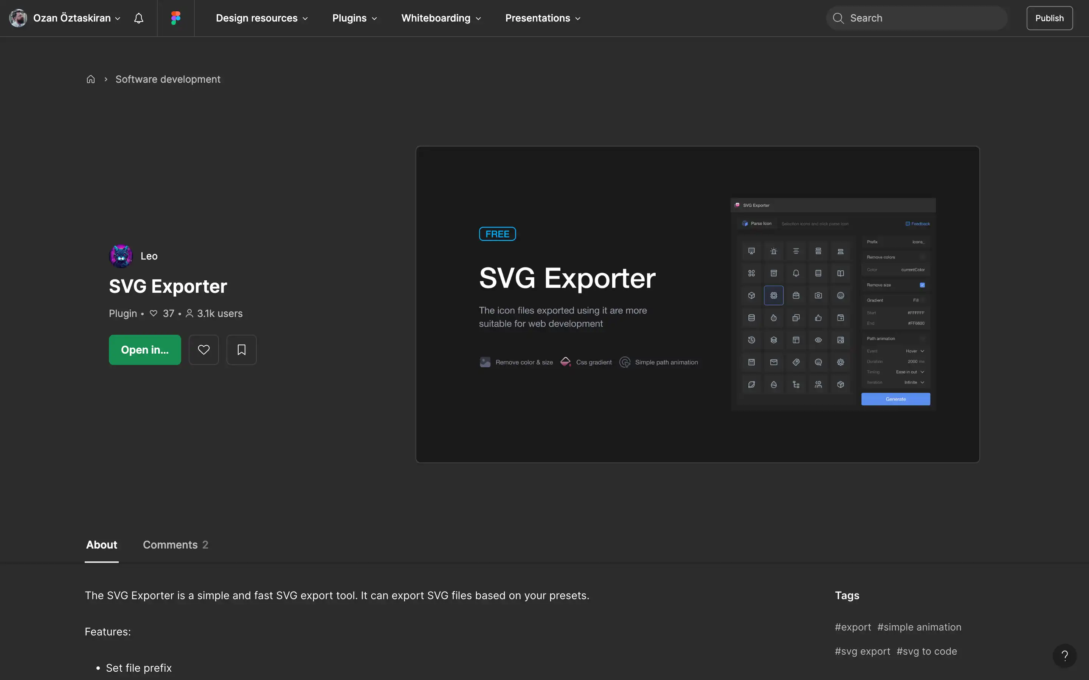Image resolution: width=1089 pixels, height=680 pixels.
Task: Open the Ozan Öztaskiran account menu
Action: click(65, 18)
